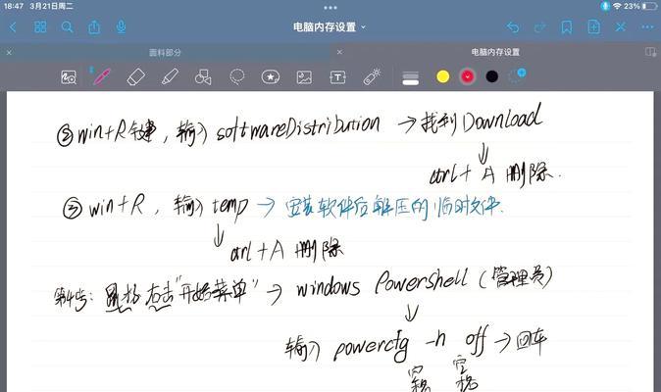The width and height of the screenshot is (661, 392).
Task: Open the search tool in top bar
Action: 67,27
